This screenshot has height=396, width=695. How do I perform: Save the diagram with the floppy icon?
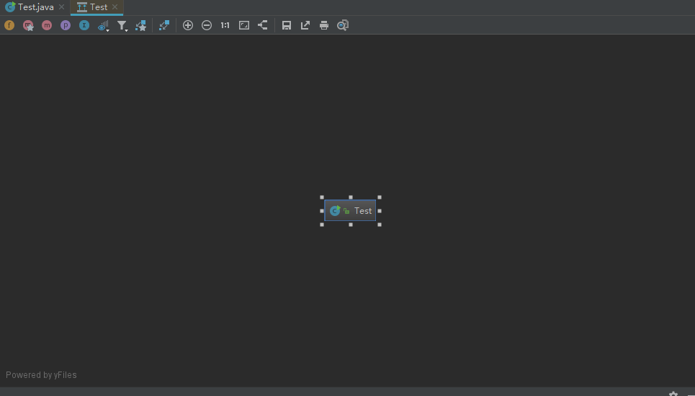coord(287,25)
